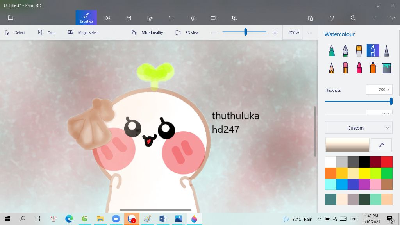Open the three-dots more options menu
Image resolution: width=400 pixels, height=225 pixels.
coord(310,33)
